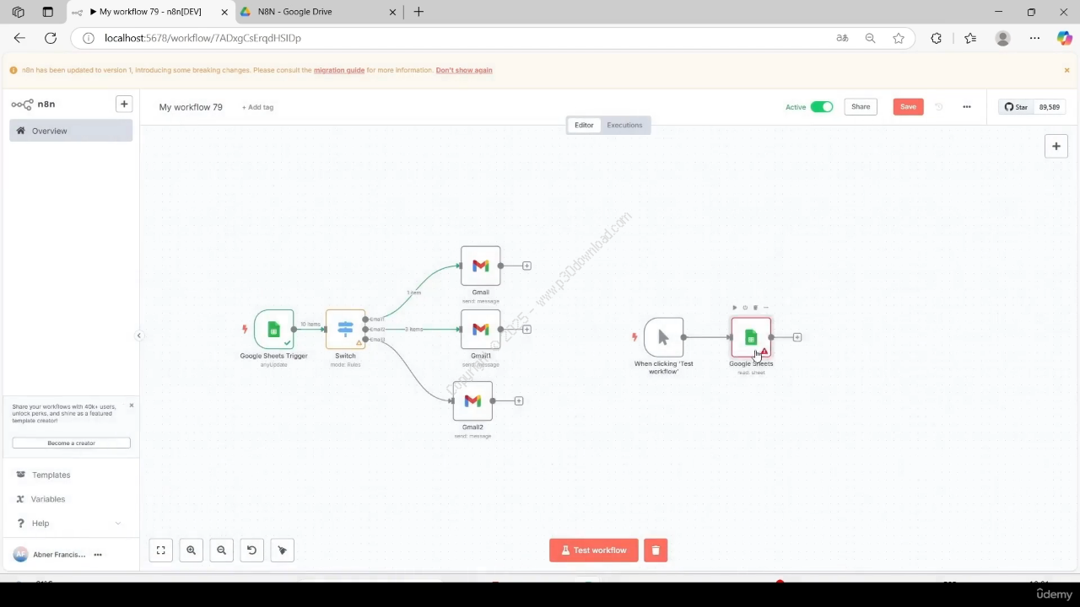Viewport: 1080px width, 607px height.
Task: Open the Switch node
Action: [345, 329]
